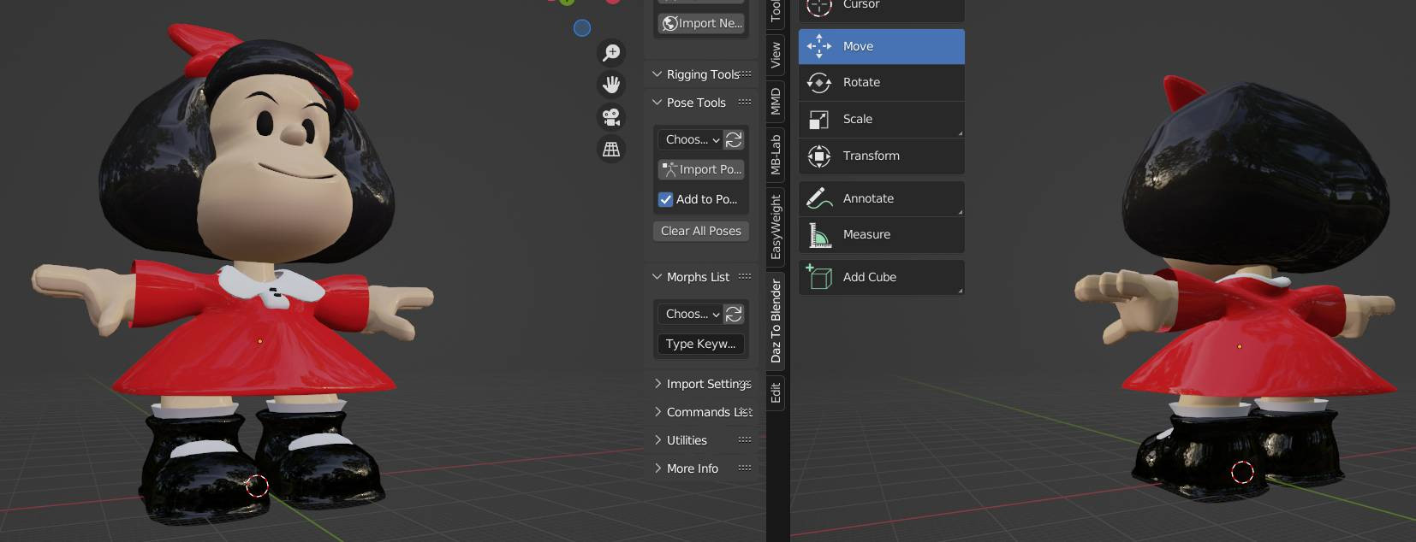This screenshot has height=542, width=1416.
Task: Open the Morphs List Choos... dropdown
Action: tap(690, 314)
